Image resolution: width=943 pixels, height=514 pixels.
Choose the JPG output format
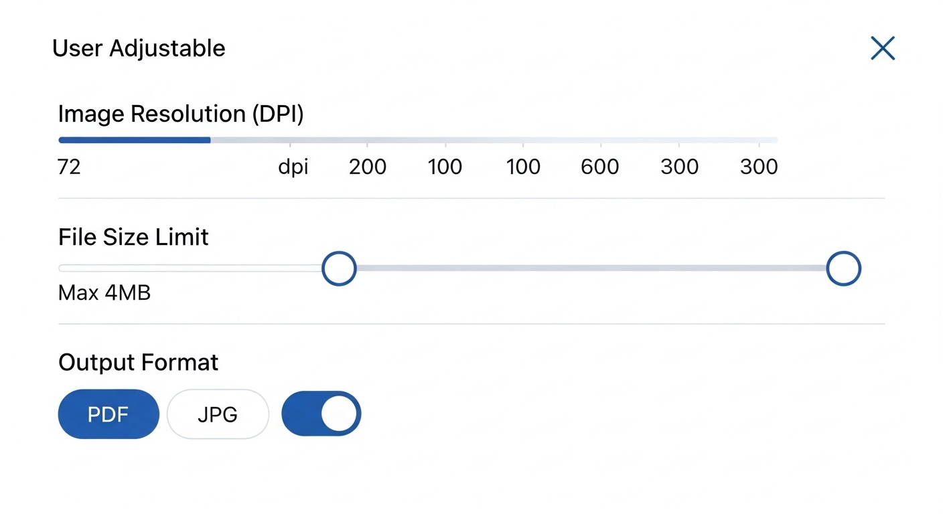tap(218, 414)
